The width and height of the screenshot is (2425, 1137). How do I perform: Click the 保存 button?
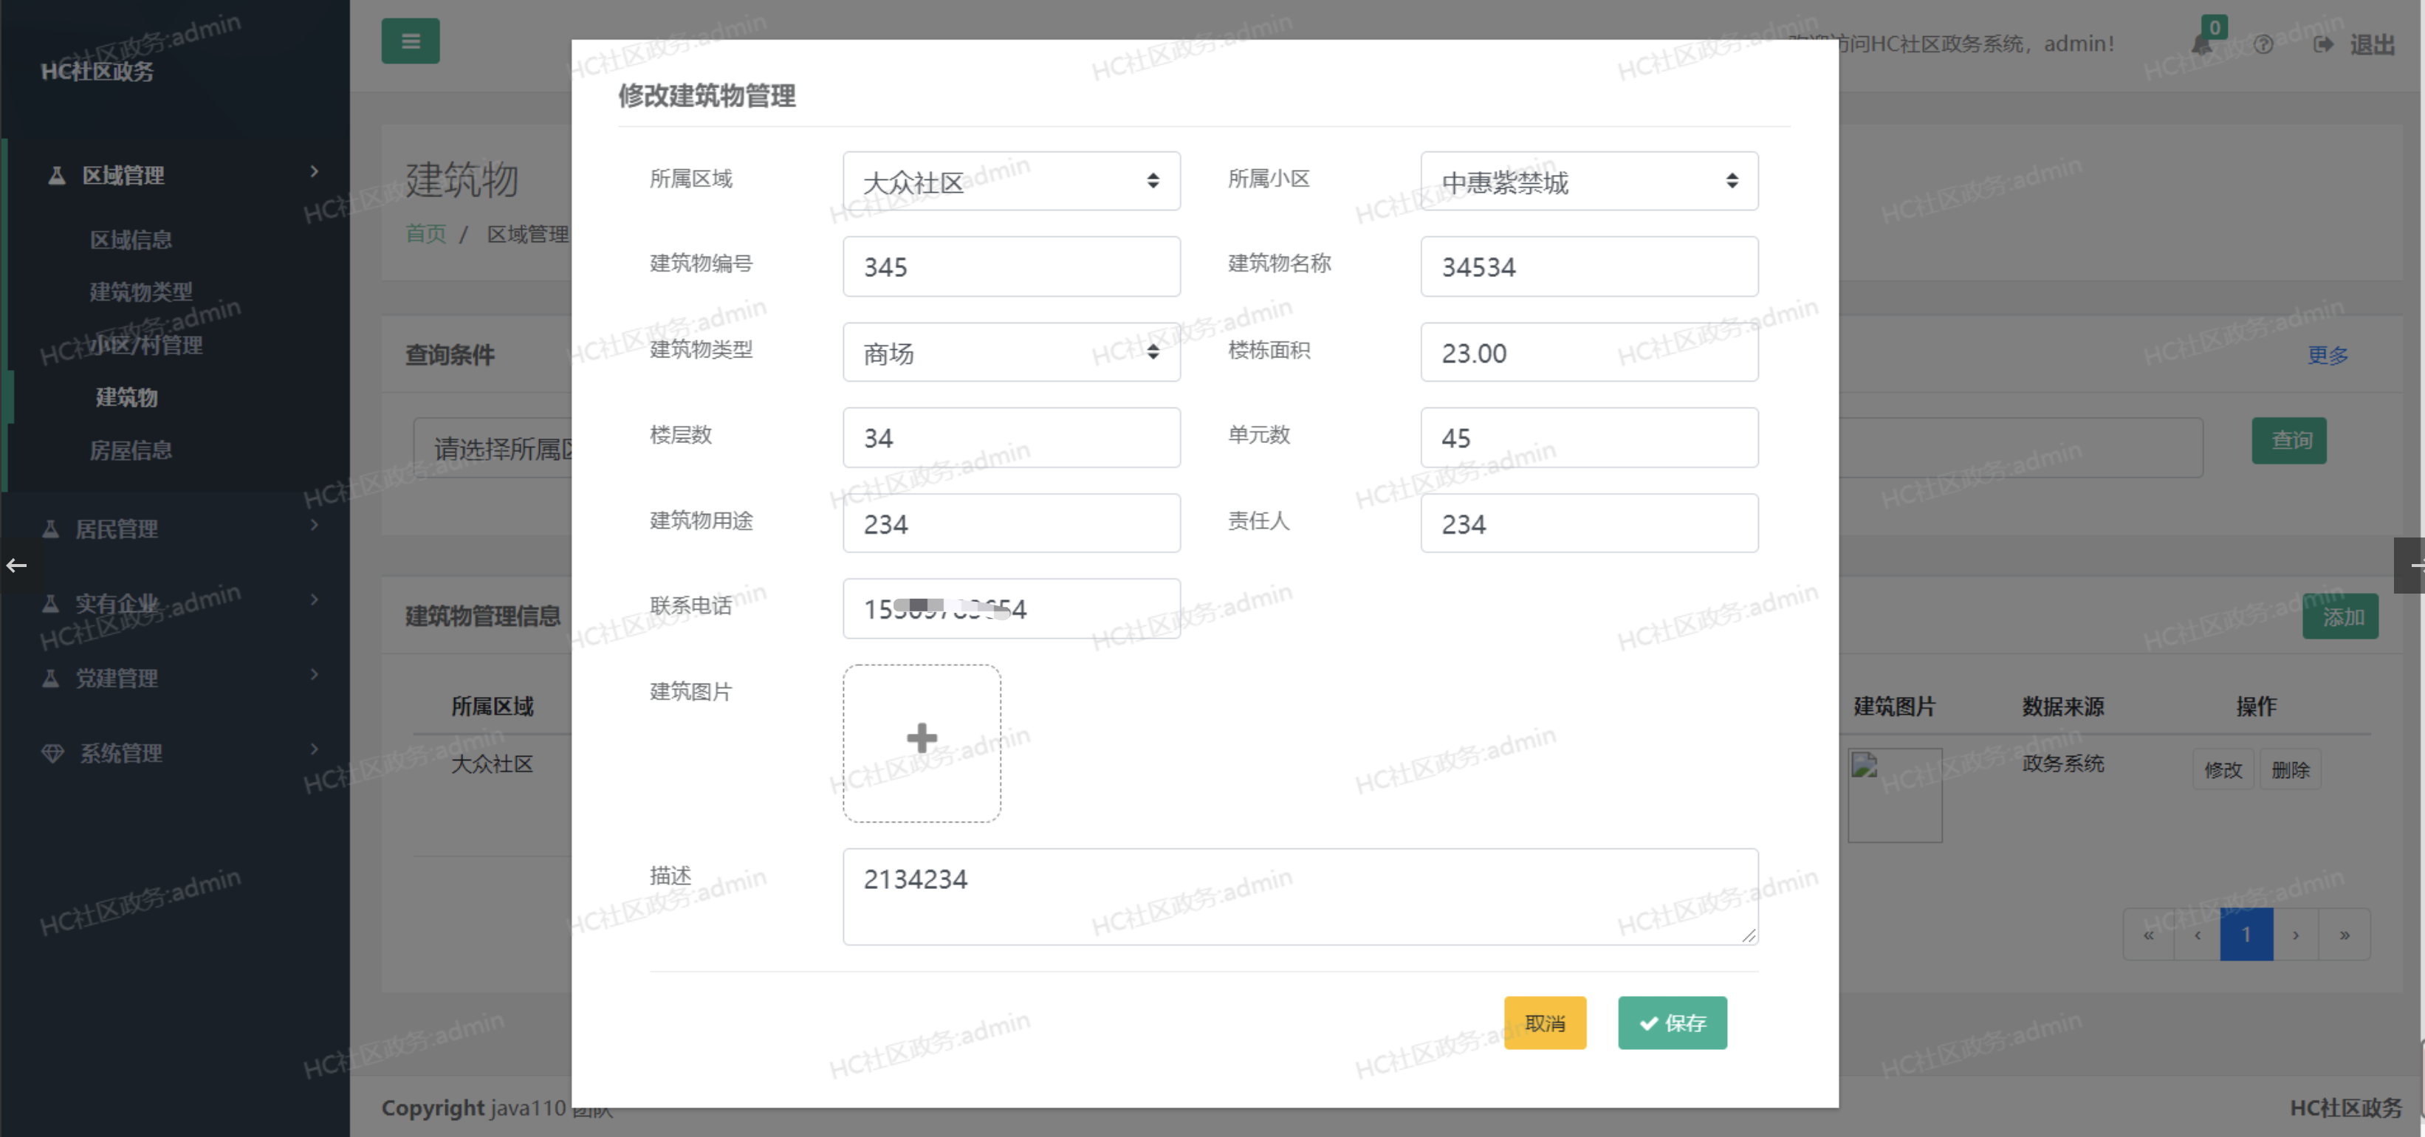1673,1023
